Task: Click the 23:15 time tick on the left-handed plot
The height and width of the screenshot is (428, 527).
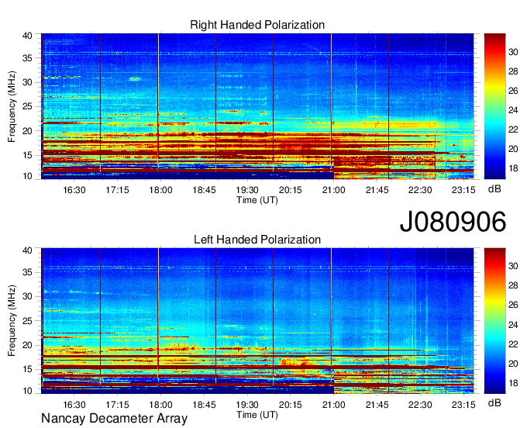Action: [x=463, y=405]
